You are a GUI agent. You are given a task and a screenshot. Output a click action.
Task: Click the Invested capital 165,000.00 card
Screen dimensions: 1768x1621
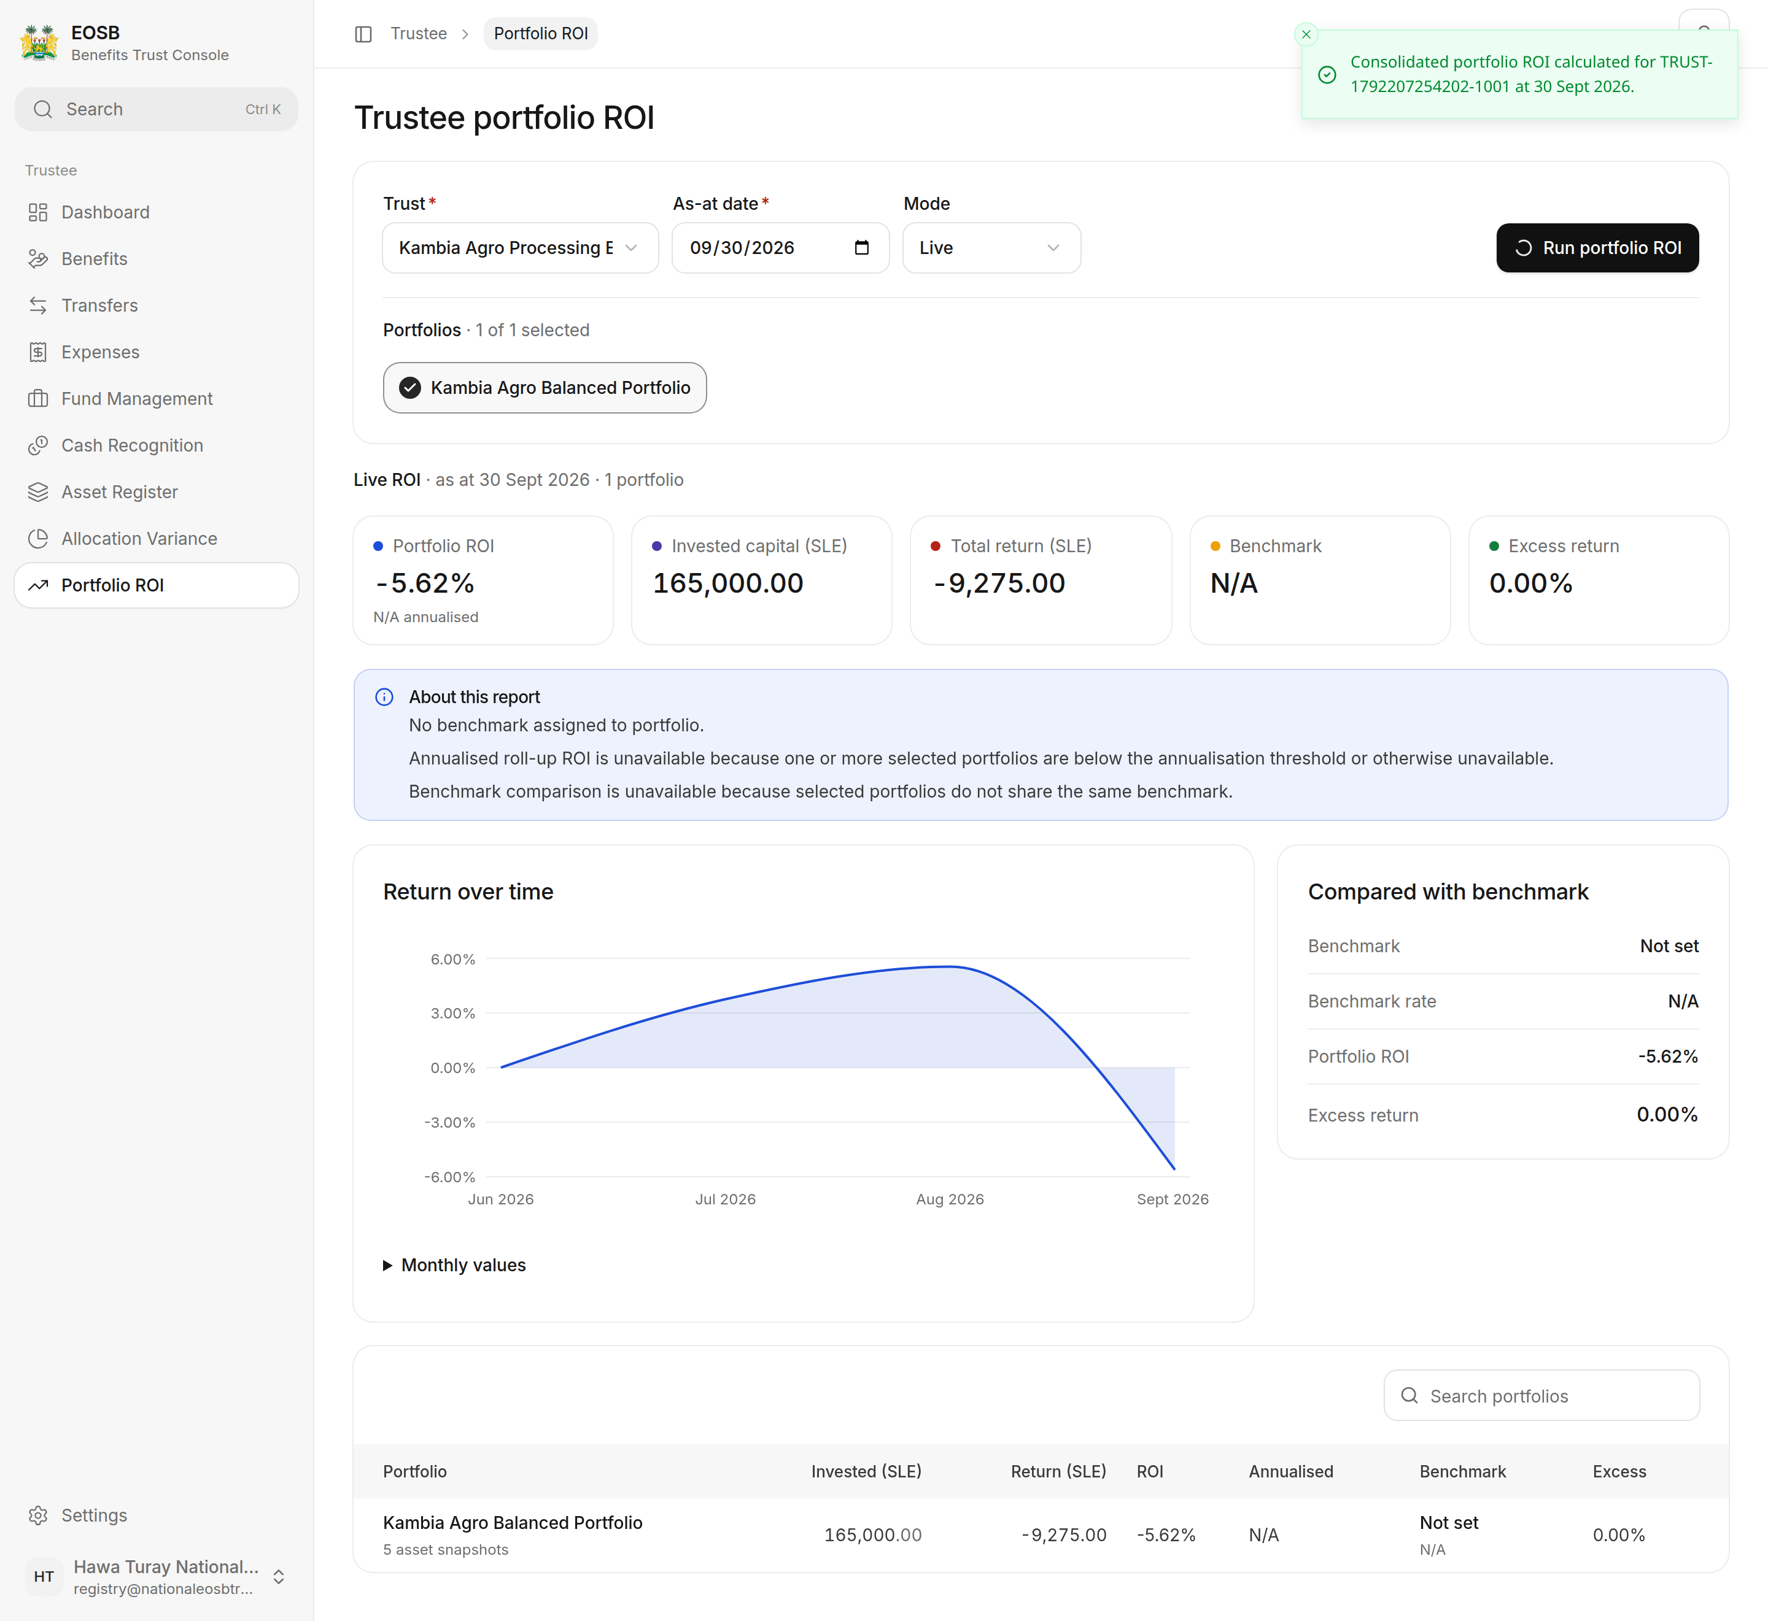[x=762, y=580]
